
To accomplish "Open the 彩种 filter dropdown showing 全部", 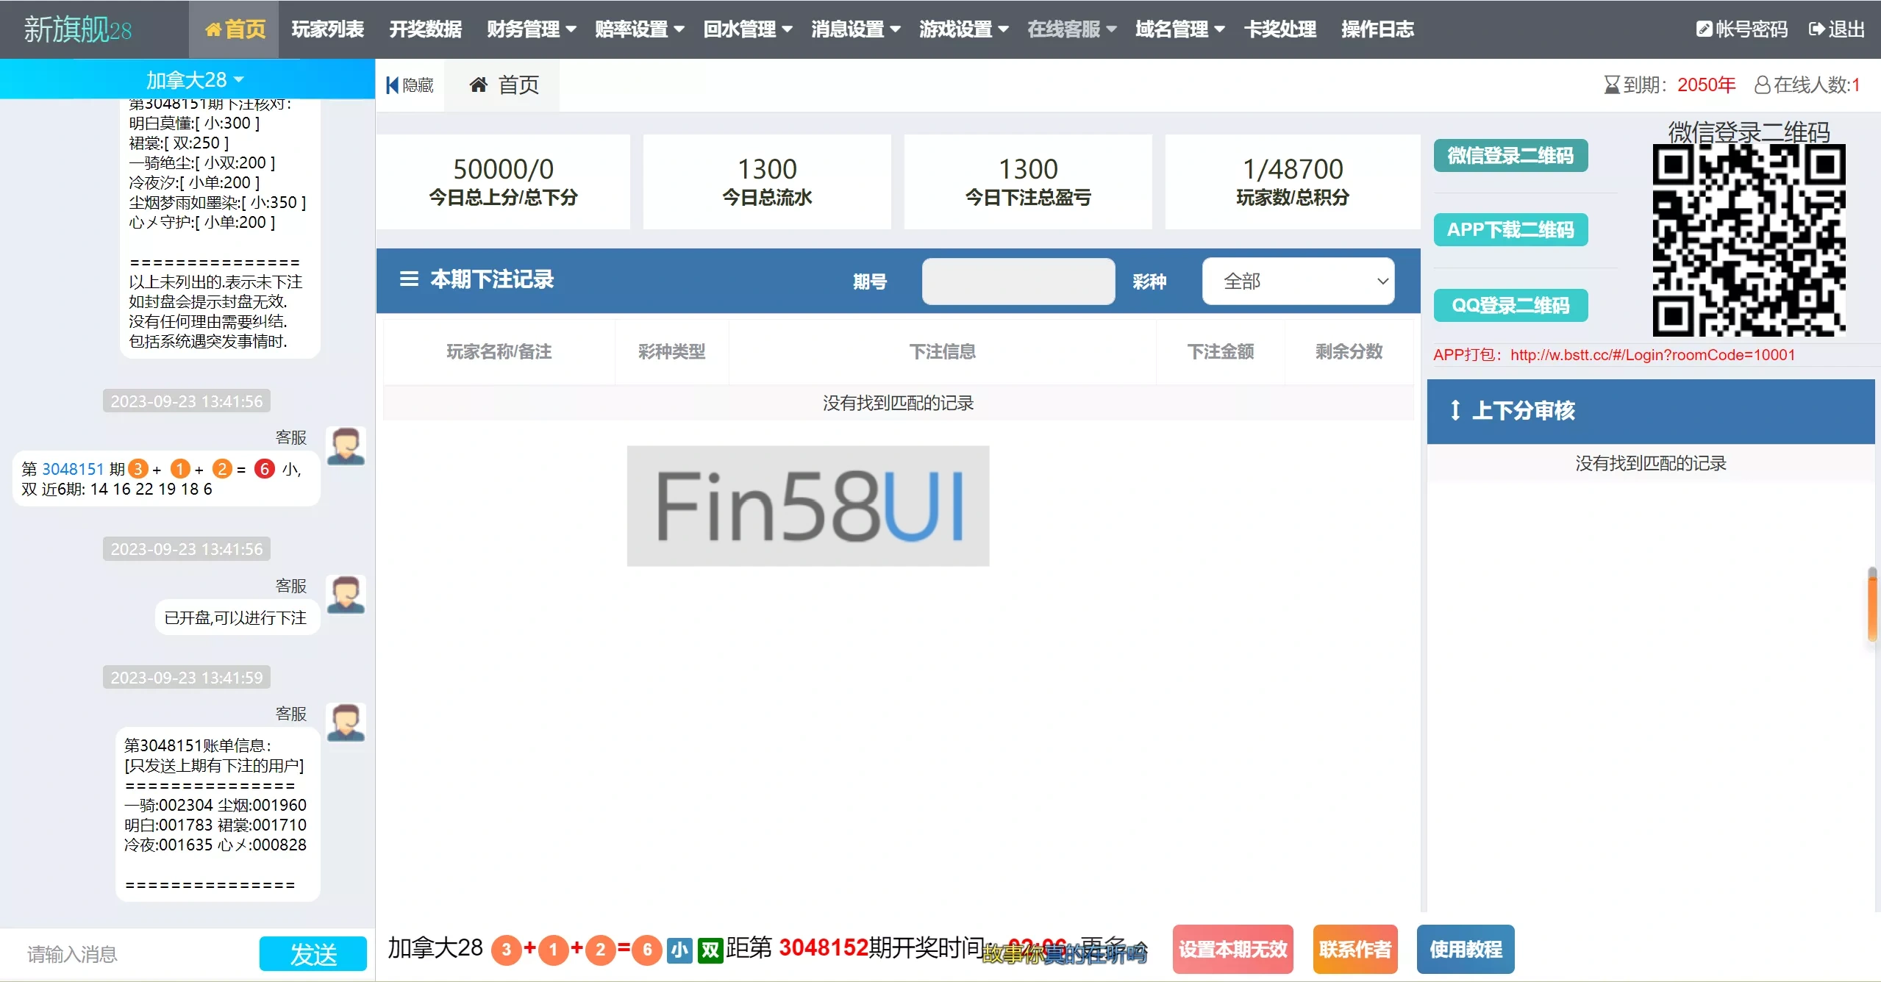I will click(1298, 281).
